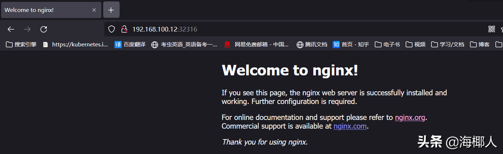Image resolution: width=503 pixels, height=154 pixels.
Task: Open the 视频 bookmarks folder
Action: 416,45
